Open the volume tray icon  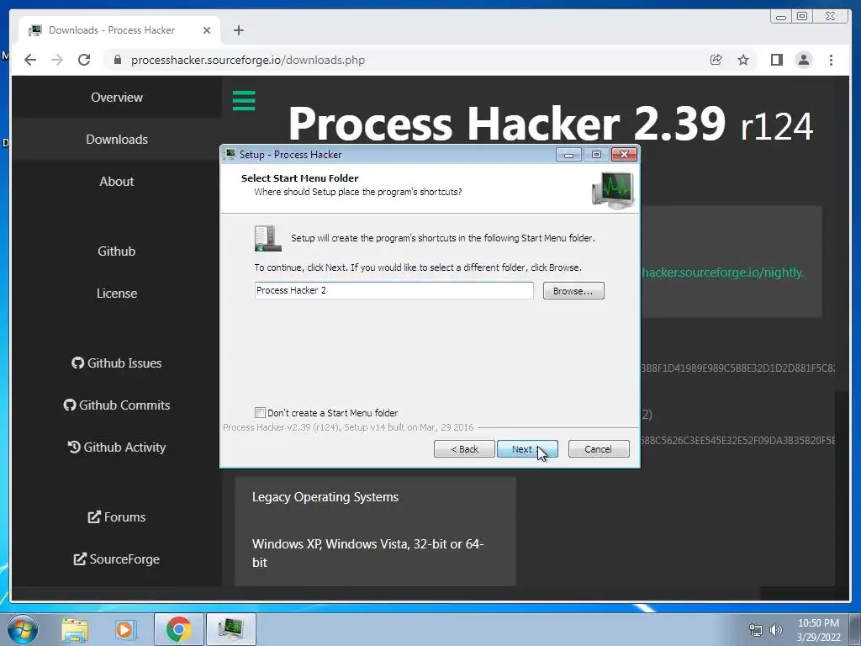point(775,630)
